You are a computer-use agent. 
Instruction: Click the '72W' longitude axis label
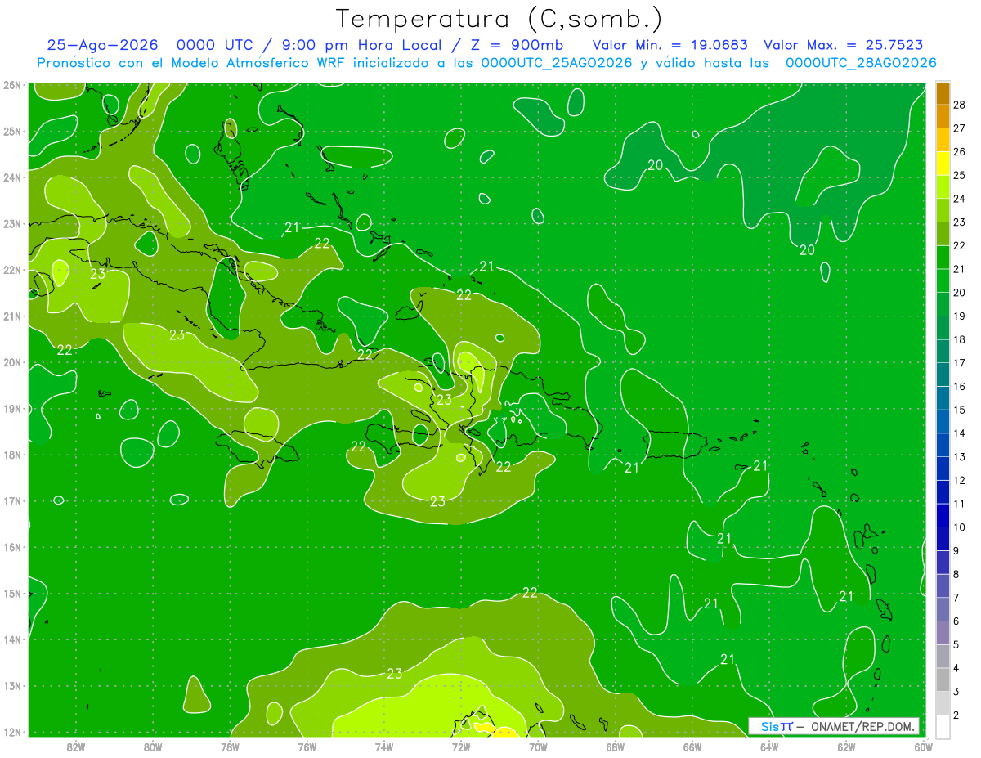pyautogui.click(x=460, y=747)
